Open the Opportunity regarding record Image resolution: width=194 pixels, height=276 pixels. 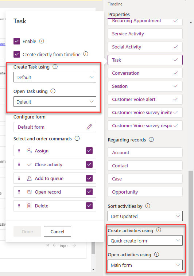(x=145, y=192)
